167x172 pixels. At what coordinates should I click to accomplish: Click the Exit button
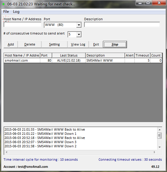(x=96, y=44)
